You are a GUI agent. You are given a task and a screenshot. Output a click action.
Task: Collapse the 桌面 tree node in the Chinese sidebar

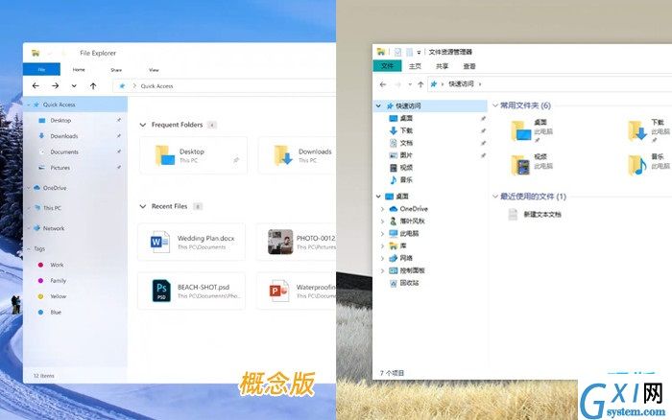378,197
